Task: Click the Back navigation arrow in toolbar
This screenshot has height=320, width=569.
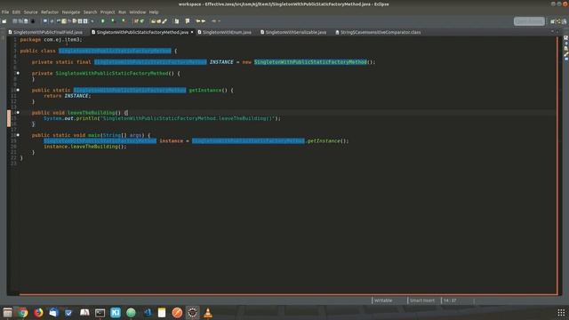Action: [197, 21]
